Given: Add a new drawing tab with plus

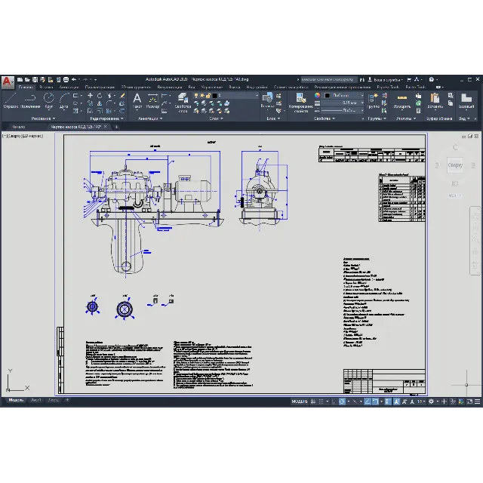Looking at the screenshot, I should coord(116,127).
